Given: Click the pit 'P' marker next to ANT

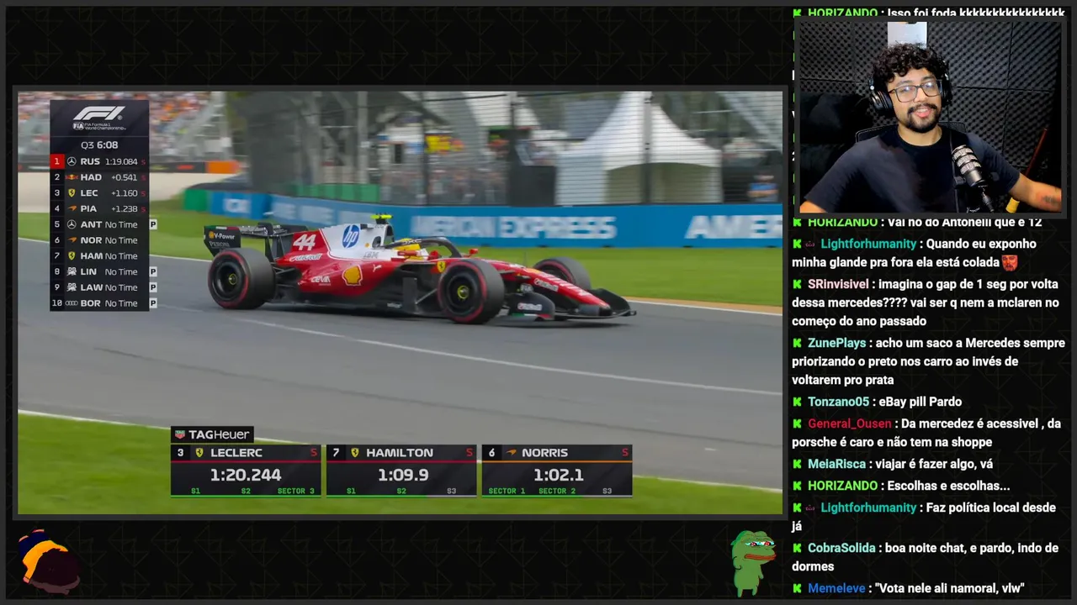Looking at the screenshot, I should click(x=153, y=224).
